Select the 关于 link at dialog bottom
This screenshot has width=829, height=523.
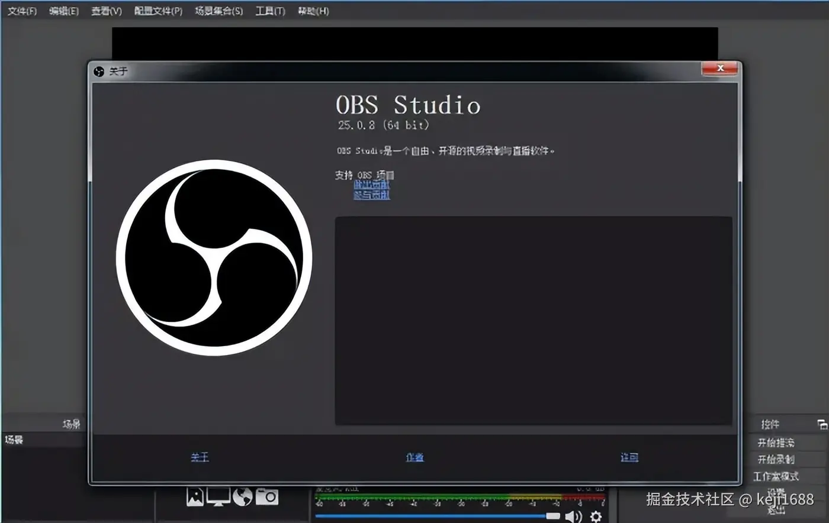[200, 457]
